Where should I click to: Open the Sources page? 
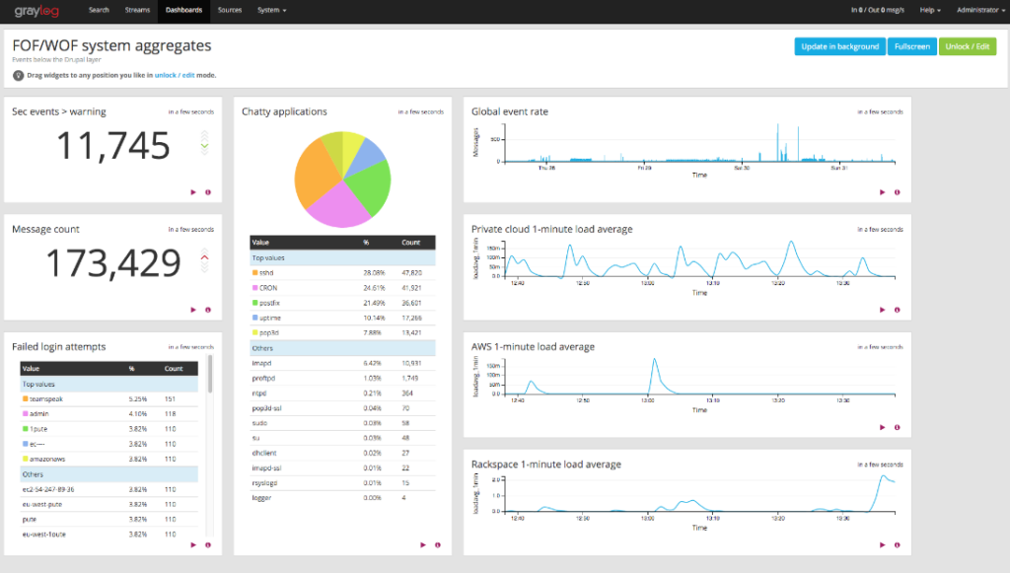[x=229, y=11]
